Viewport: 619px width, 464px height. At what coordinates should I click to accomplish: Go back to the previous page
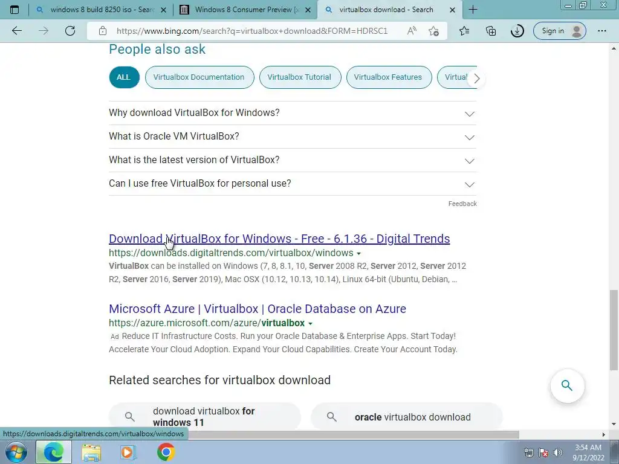[x=16, y=31]
